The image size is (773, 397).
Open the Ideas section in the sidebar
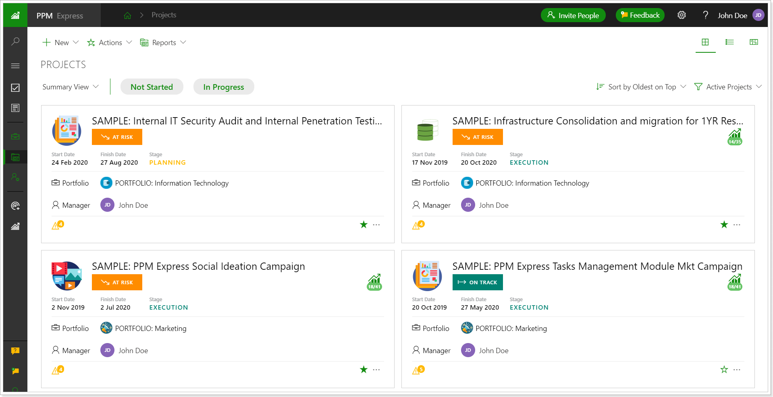pyautogui.click(x=15, y=108)
